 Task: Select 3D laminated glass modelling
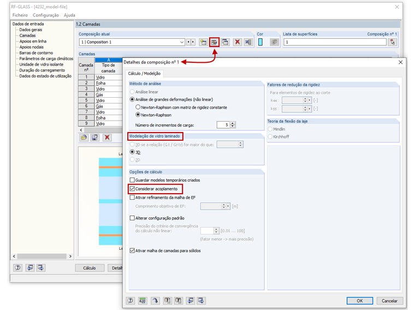[x=132, y=152]
